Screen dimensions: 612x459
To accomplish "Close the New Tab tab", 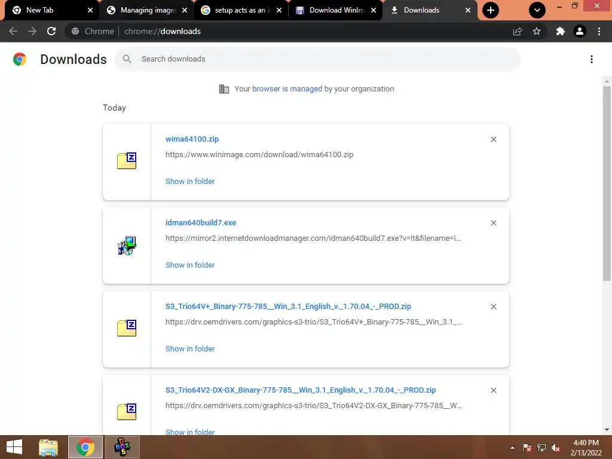I will point(90,10).
